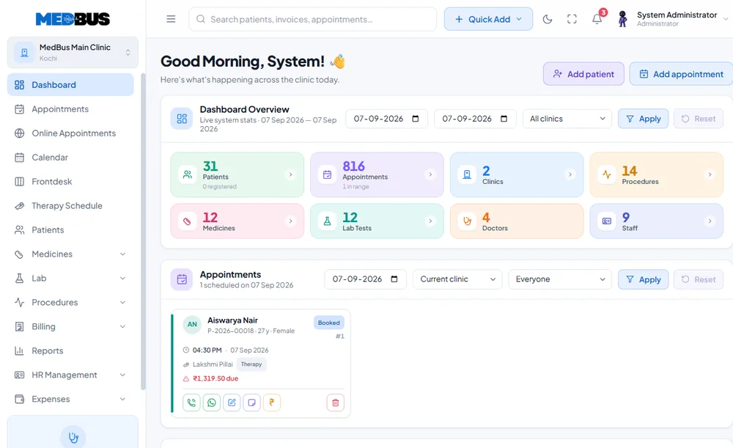This screenshot has width=733, height=448.
Task: Apply the Dashboard Overview filters
Action: [x=644, y=119]
